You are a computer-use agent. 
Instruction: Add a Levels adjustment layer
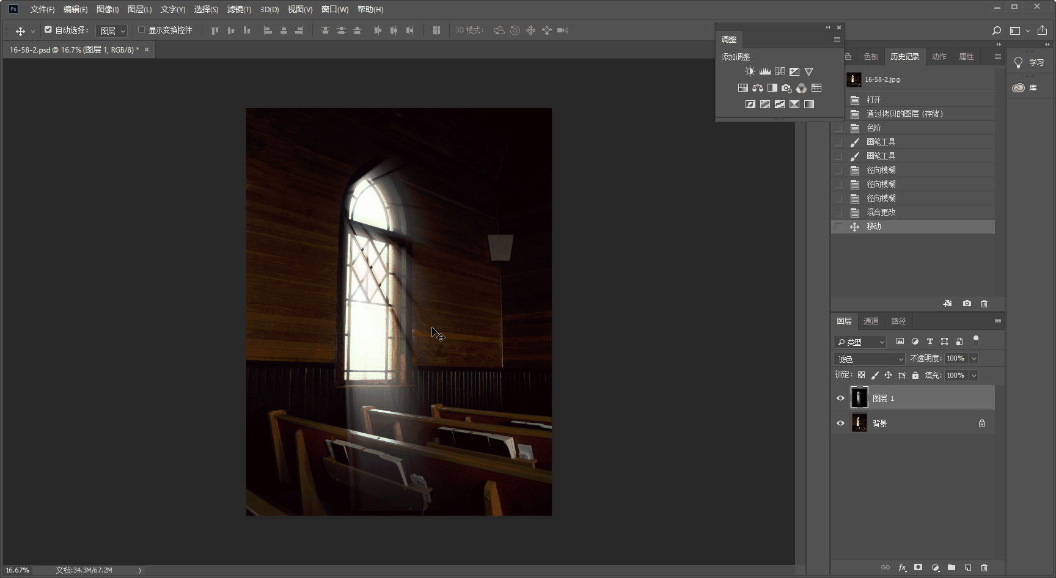pos(765,71)
